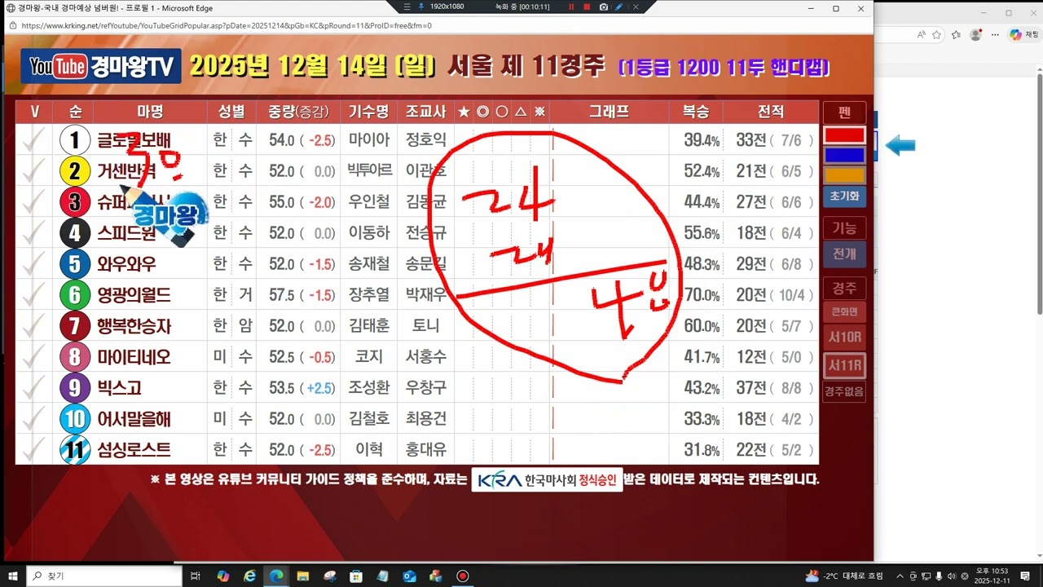Take a screenshot with the recorder camera icon
1043x587 pixels.
[x=603, y=7]
